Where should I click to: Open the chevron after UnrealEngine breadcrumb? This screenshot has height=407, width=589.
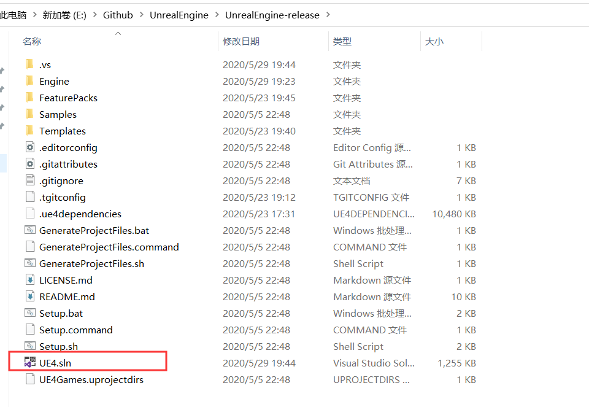217,15
